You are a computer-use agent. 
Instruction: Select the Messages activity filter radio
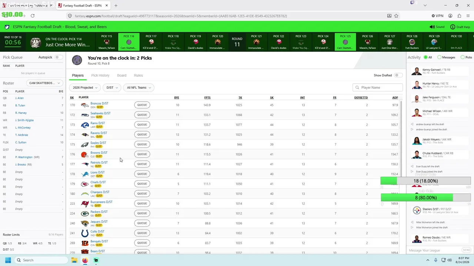point(440,57)
